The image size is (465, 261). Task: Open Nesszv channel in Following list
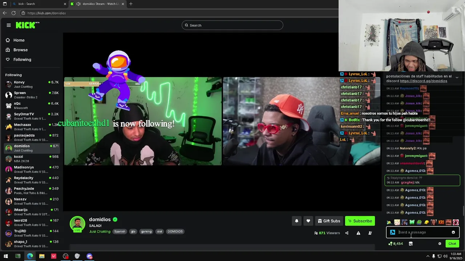tap(32, 201)
